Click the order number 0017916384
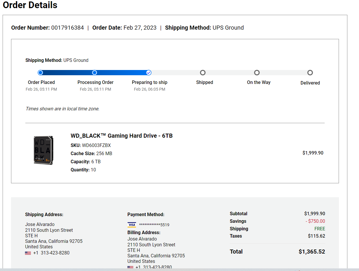The width and height of the screenshot is (359, 271). pyautogui.click(x=67, y=28)
